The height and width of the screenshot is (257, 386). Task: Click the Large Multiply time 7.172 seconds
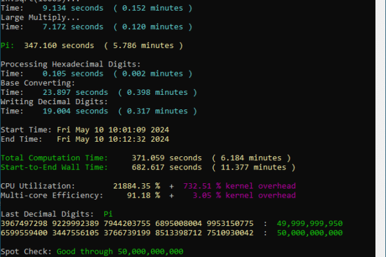(x=73, y=27)
